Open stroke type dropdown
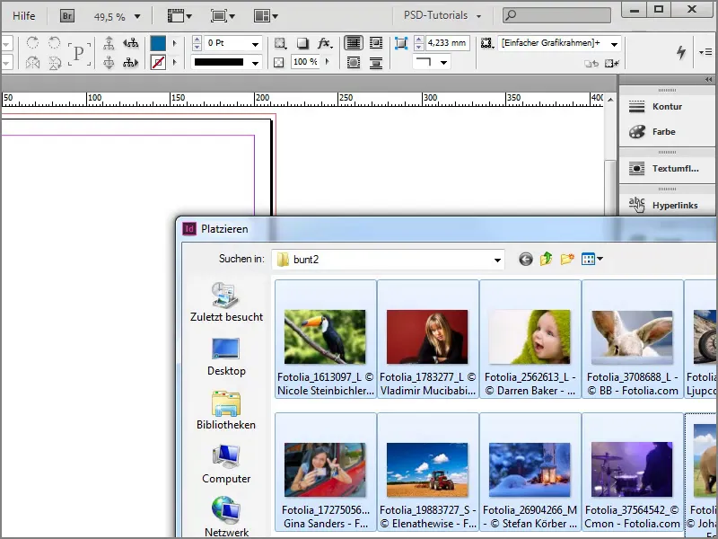 [255, 63]
